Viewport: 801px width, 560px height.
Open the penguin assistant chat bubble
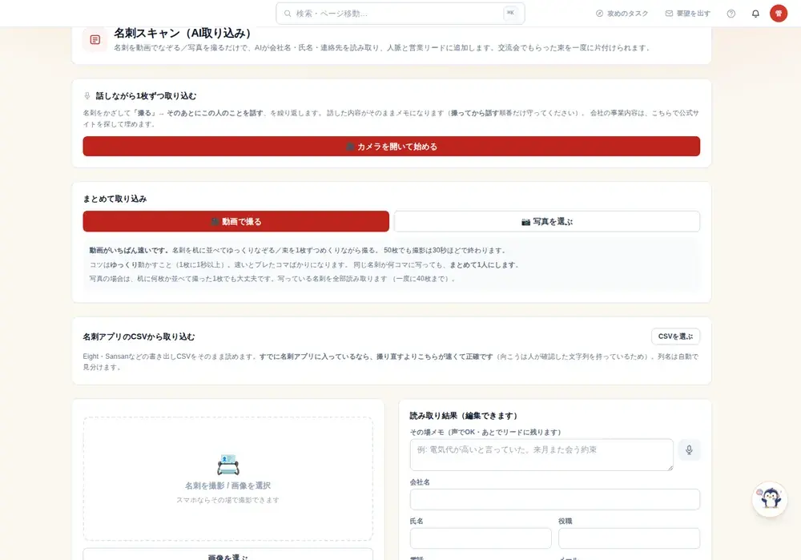tap(770, 498)
